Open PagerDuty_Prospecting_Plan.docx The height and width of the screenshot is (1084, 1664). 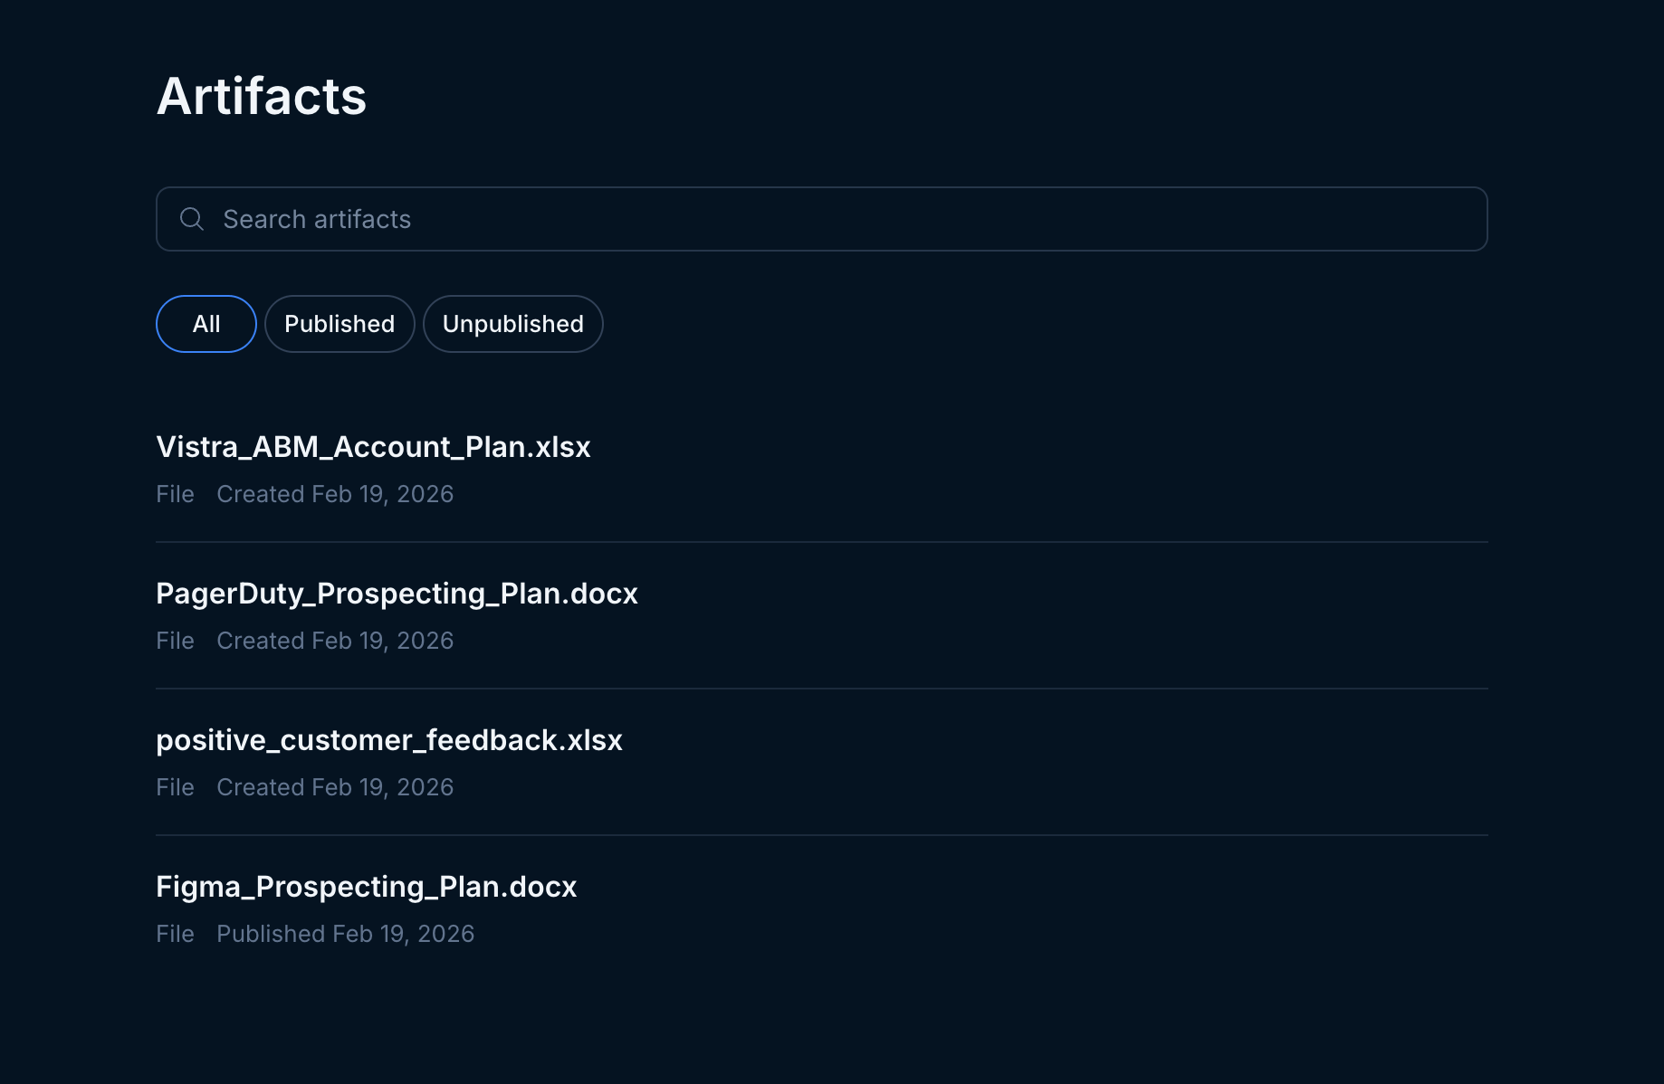[x=397, y=594]
